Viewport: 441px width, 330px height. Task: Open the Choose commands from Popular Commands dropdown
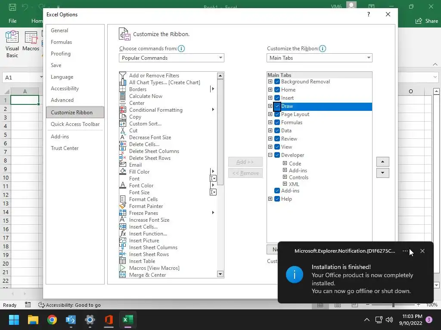[171, 58]
